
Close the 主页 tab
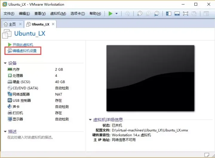click(20, 24)
